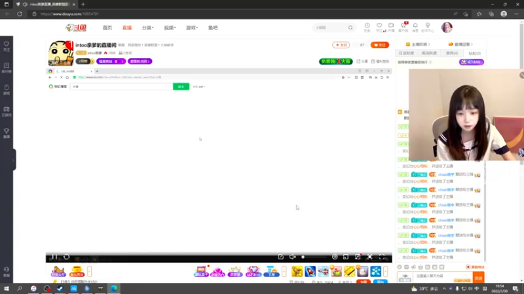Select the 贵宾 ranking tab

click(x=452, y=53)
